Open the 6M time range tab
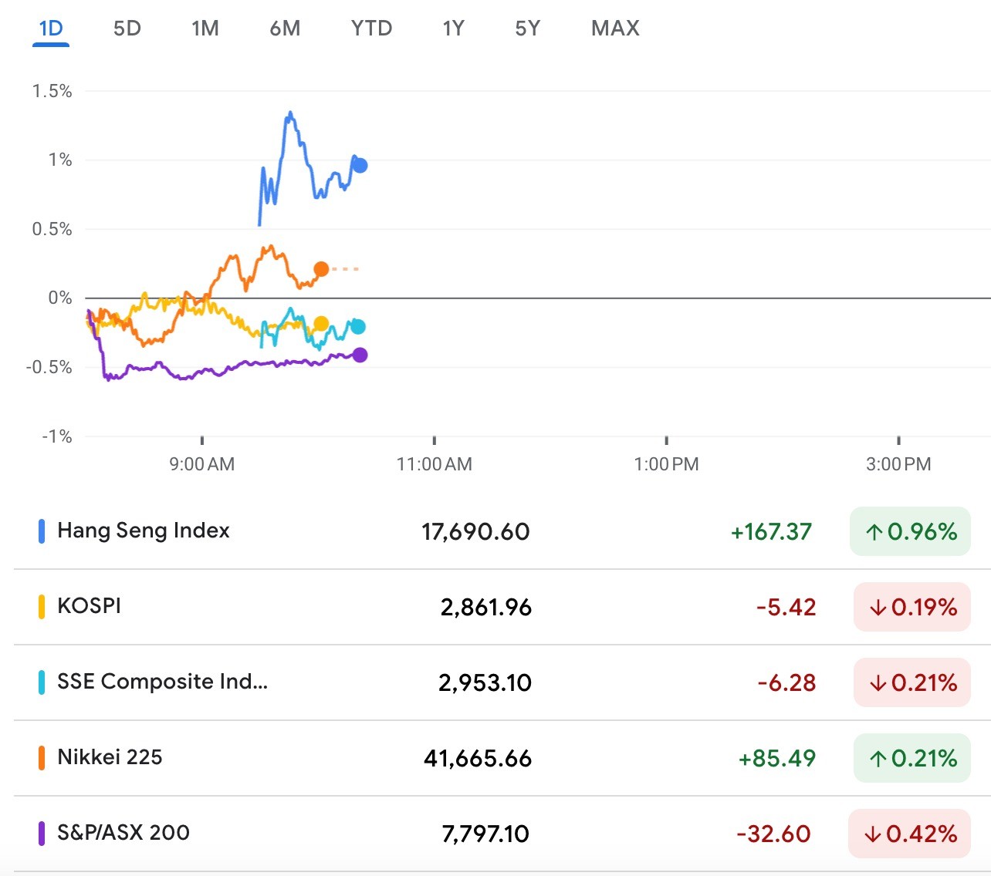Screen dimensions: 991x876 coord(285,29)
